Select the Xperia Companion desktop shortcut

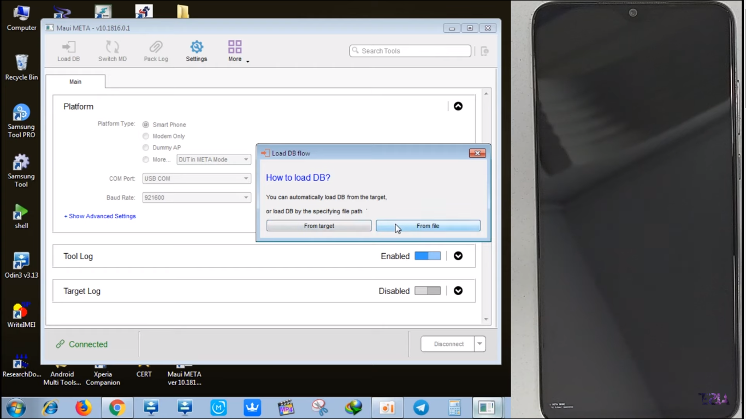[103, 375]
